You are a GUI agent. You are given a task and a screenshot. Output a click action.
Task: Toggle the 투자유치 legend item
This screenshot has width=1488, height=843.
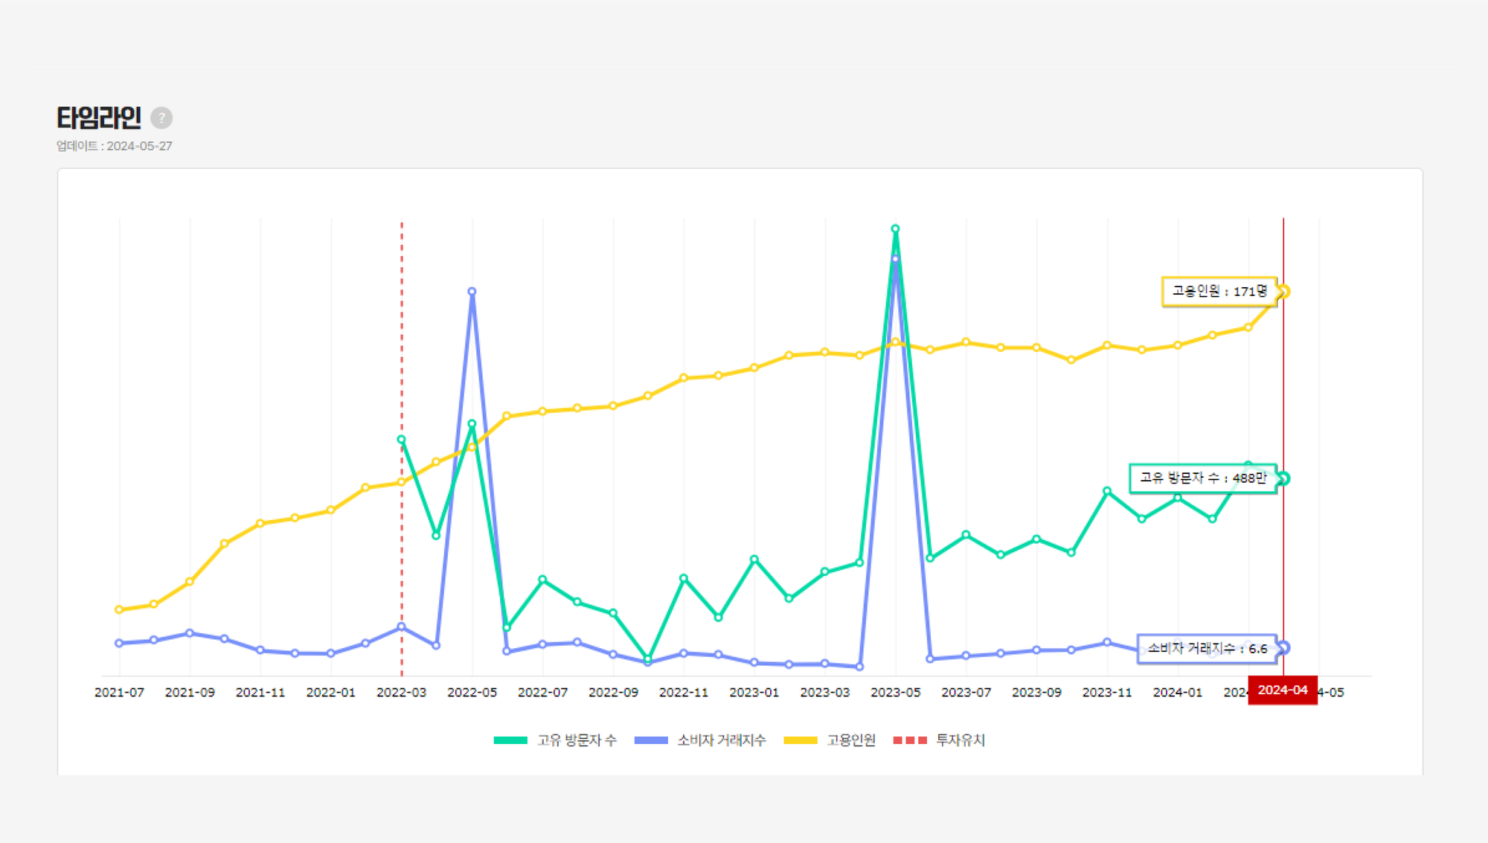(939, 740)
